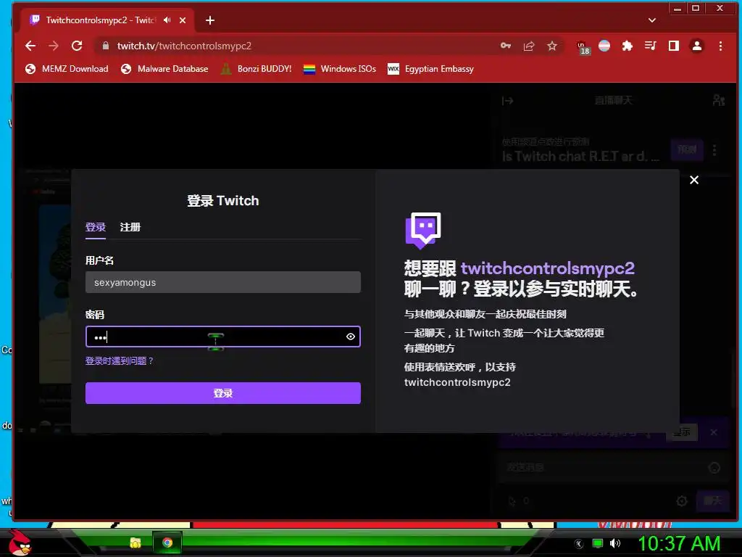742x557 pixels.
Task: Open Chrome's three-dot menu
Action: 720,46
